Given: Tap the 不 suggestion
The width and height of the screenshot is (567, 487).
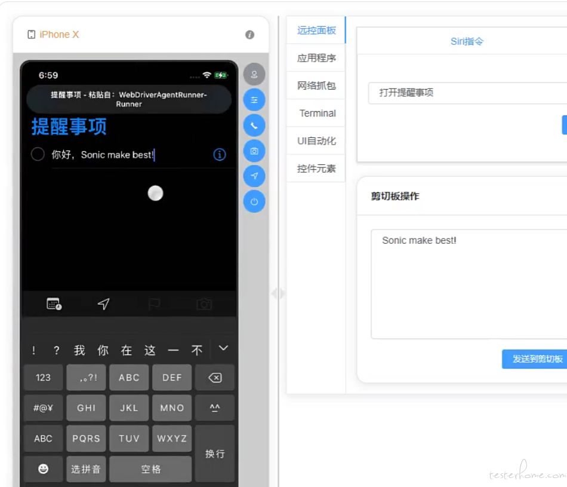Looking at the screenshot, I should (197, 350).
